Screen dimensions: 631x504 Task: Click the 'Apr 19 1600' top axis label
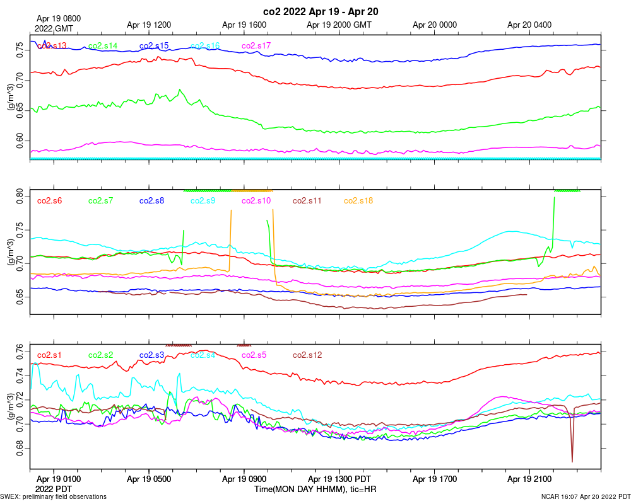point(244,25)
